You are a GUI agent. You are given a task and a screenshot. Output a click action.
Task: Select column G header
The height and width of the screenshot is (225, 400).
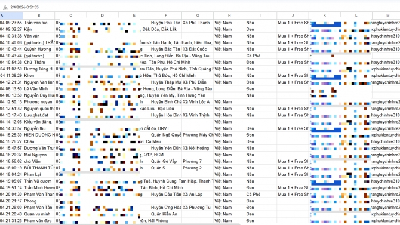click(x=198, y=16)
